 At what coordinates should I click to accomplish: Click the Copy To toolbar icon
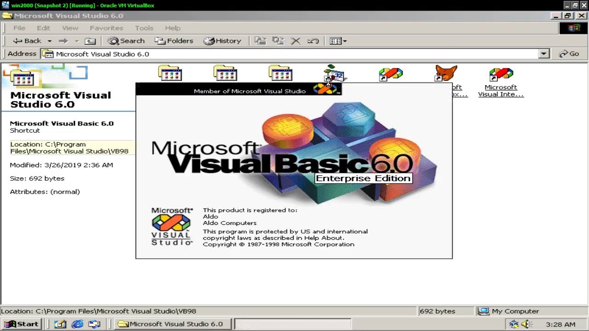point(278,41)
